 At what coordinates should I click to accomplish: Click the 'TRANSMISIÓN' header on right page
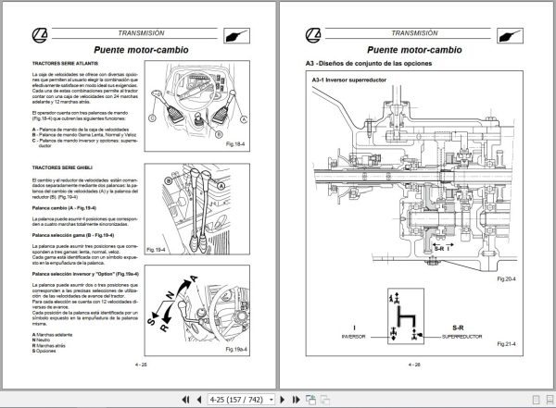click(x=414, y=33)
